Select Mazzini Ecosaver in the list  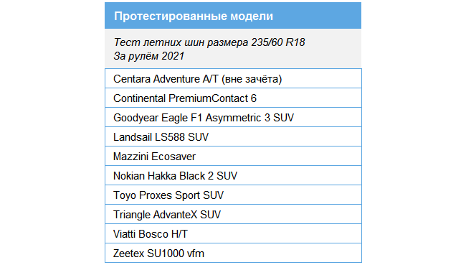(x=233, y=156)
